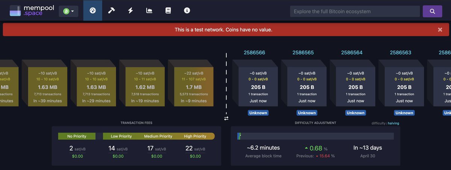Click the purple search magnifier button
Screen dimensions: 451x170
(432, 11)
